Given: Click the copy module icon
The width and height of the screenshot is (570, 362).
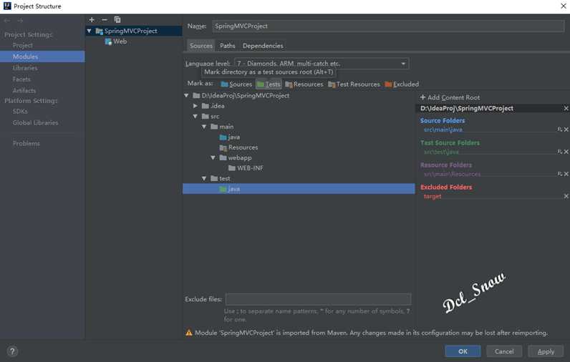Looking at the screenshot, I should [x=117, y=19].
